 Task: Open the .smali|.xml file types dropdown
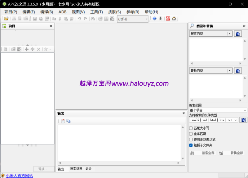pos(236,120)
